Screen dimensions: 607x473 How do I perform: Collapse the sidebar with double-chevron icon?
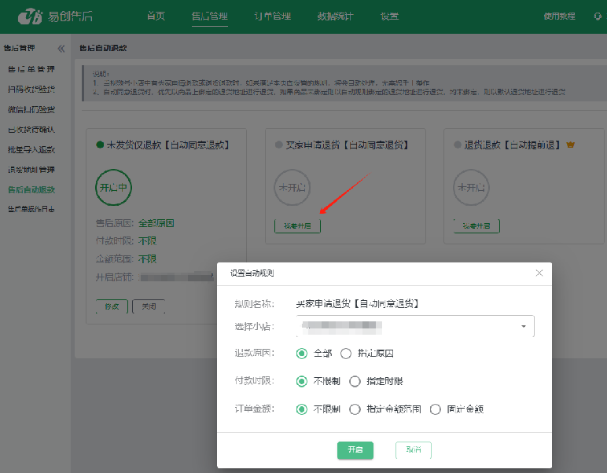(61, 49)
